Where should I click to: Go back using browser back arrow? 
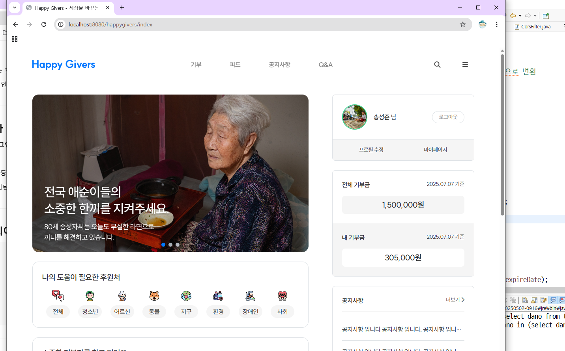click(x=15, y=24)
